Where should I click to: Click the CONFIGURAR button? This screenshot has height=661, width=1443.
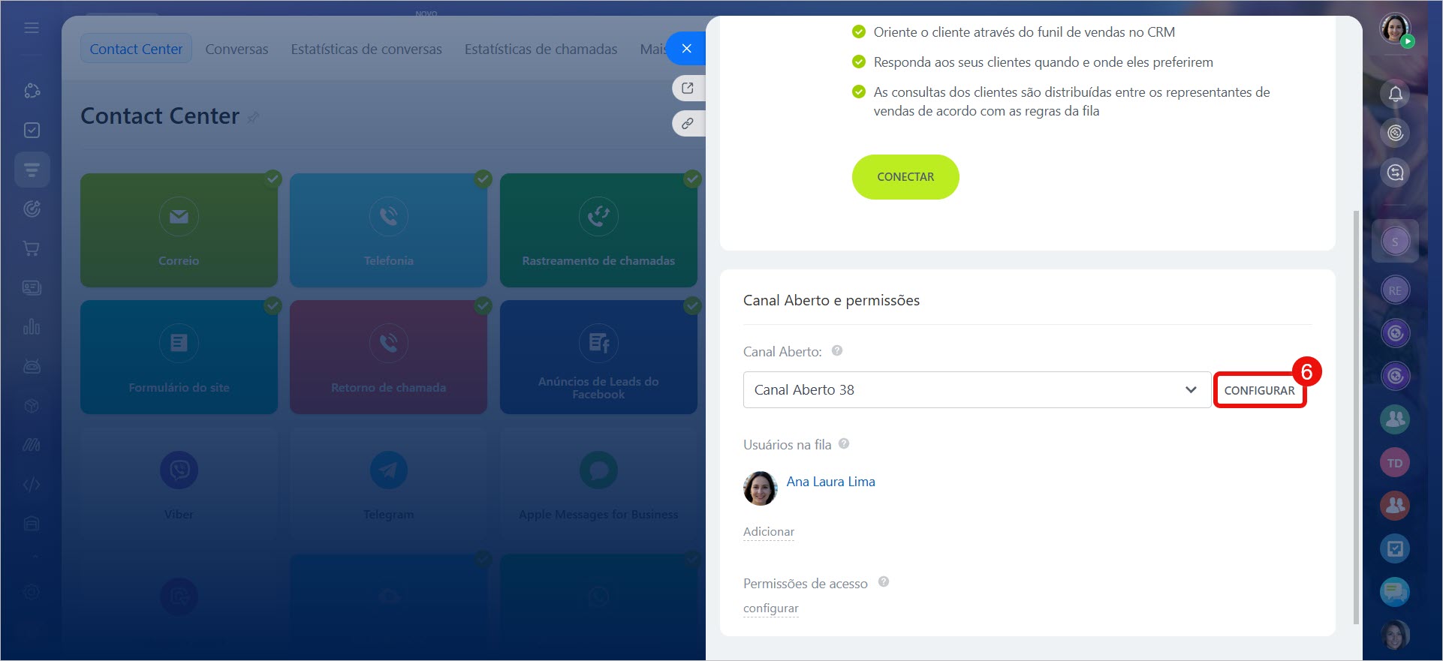[x=1259, y=390]
